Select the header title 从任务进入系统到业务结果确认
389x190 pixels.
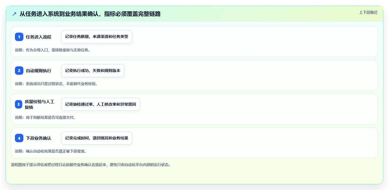(x=90, y=14)
